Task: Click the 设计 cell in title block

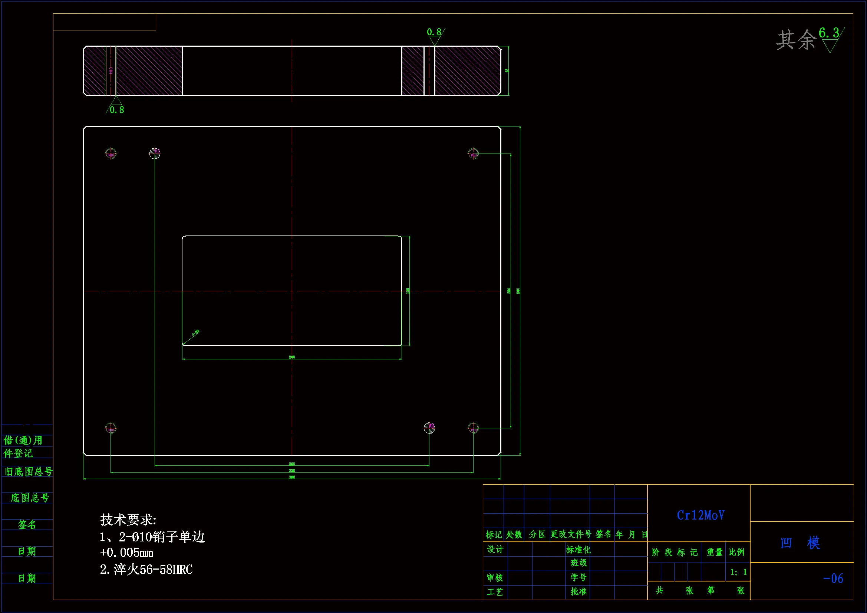Action: click(x=495, y=549)
